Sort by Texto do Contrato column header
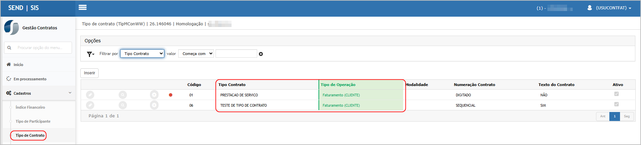This screenshot has width=641, height=145. click(556, 85)
